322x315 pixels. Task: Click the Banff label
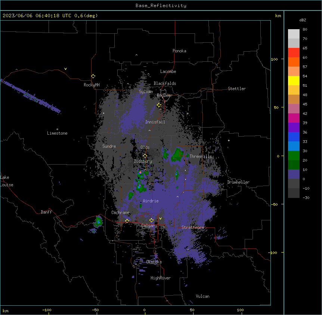tap(46, 212)
